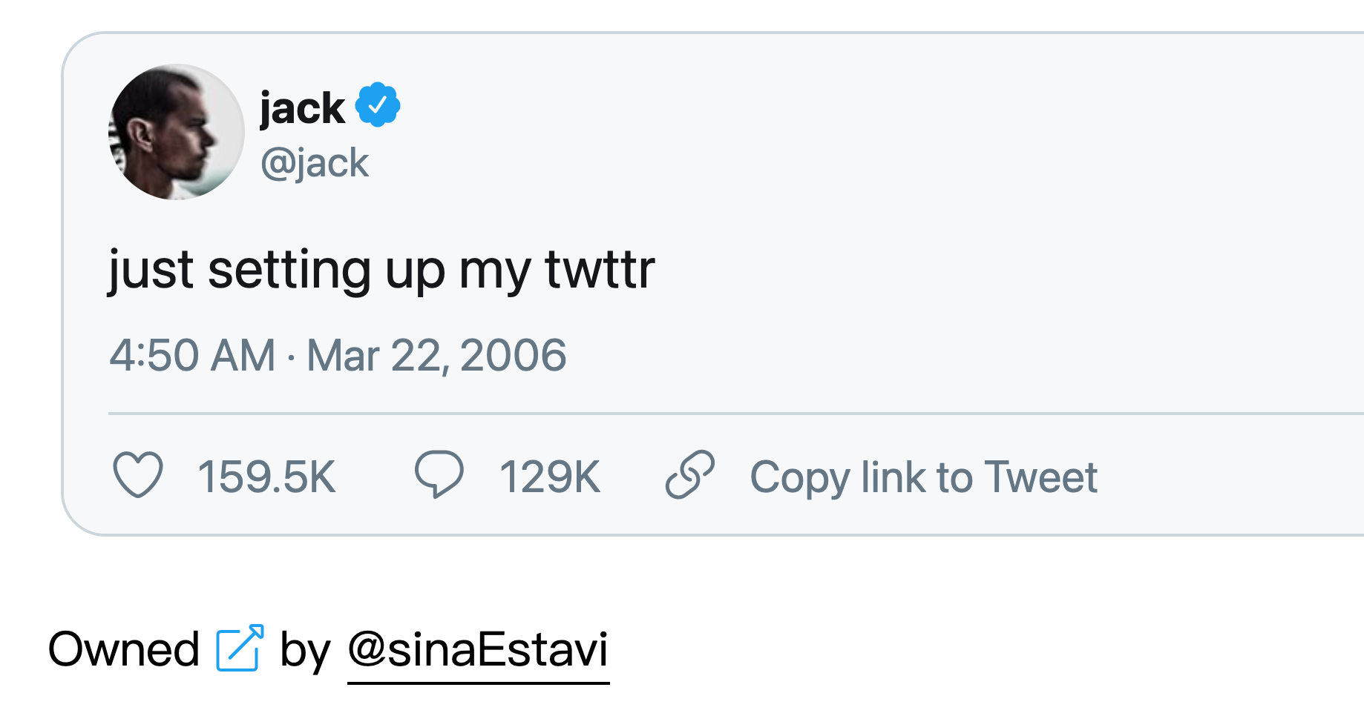Click the chain link icon
Image resolution: width=1364 pixels, height=713 pixels.
[x=689, y=474]
